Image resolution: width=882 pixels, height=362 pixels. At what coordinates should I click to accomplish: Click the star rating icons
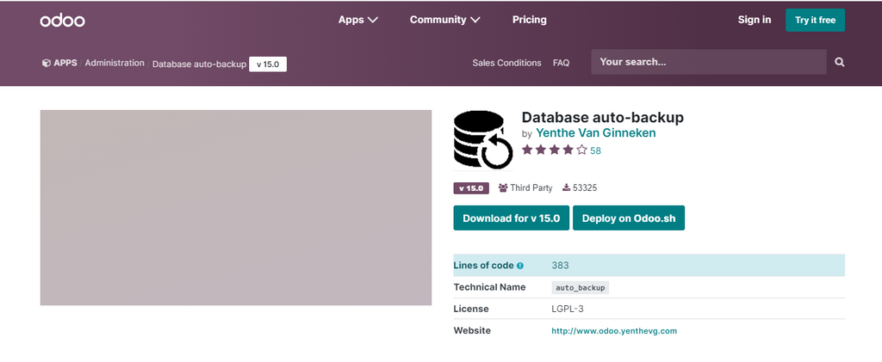point(554,150)
